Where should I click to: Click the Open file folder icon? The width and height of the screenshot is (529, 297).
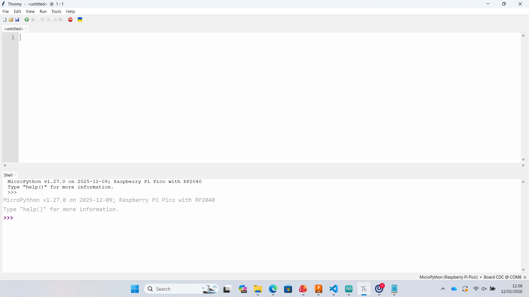point(11,20)
